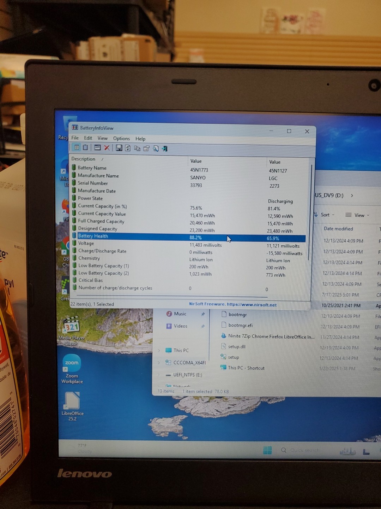Refresh battery data using the toolbar icon
Image resolution: width=381 pixels, height=509 pixels.
[x=128, y=148]
